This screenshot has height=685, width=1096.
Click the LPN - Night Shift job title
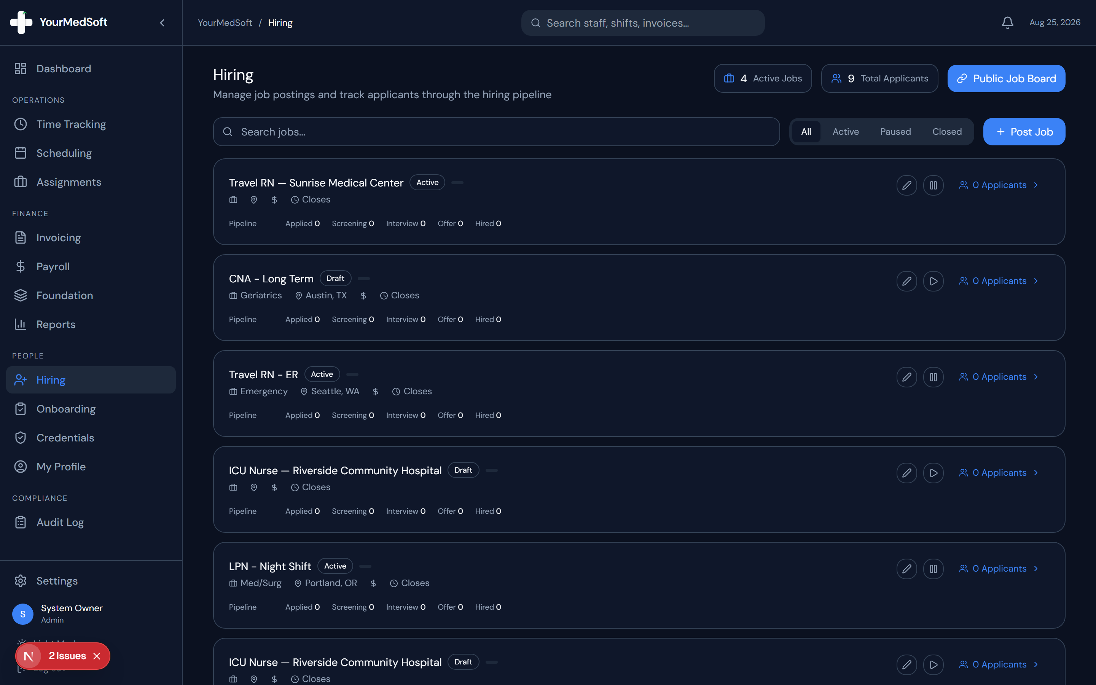270,566
